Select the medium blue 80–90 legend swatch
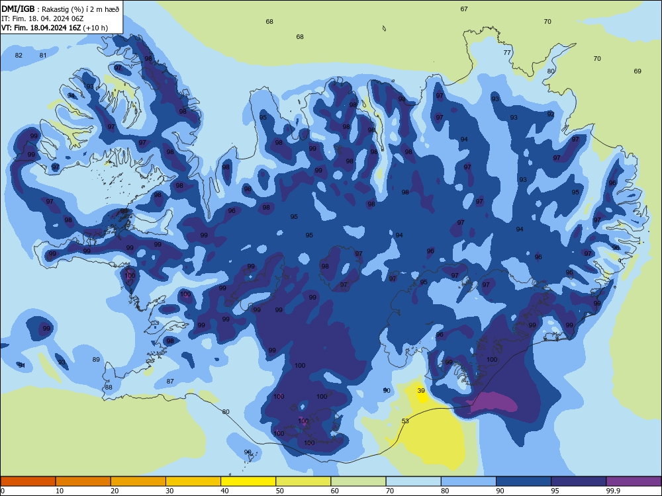 469,481
